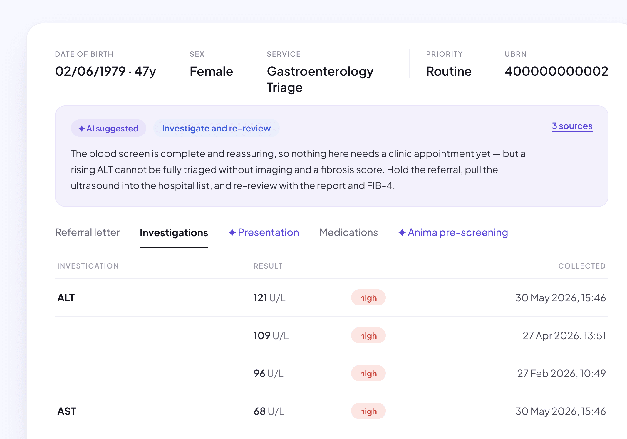The width and height of the screenshot is (627, 439).
Task: Click the RESULT column header
Action: tap(268, 266)
